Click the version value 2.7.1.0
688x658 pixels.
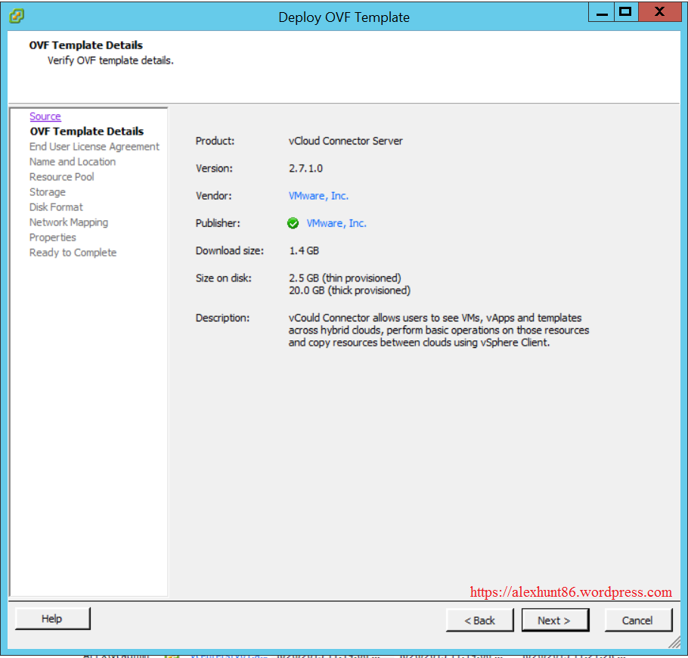[x=305, y=169]
